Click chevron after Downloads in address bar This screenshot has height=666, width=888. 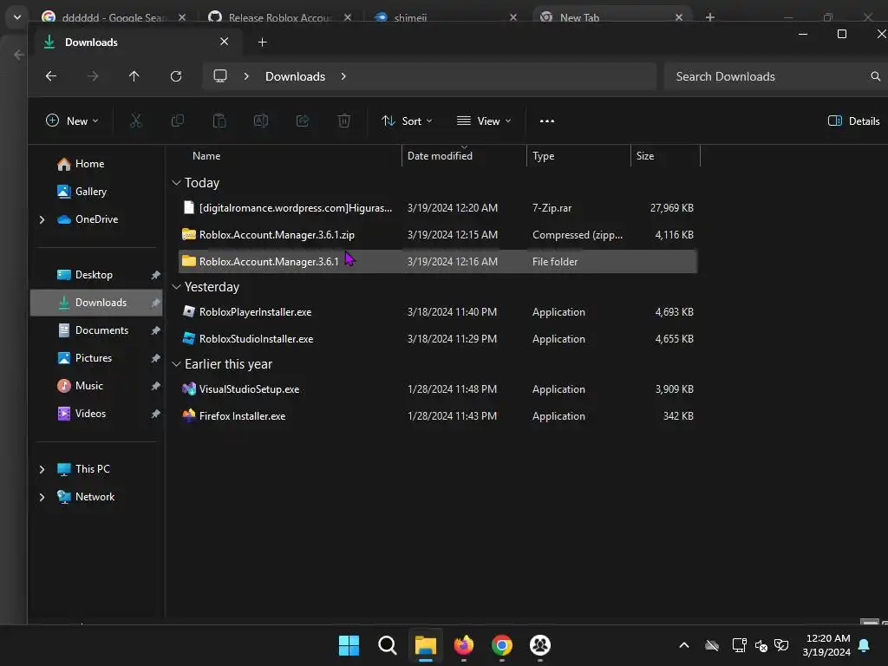(343, 76)
